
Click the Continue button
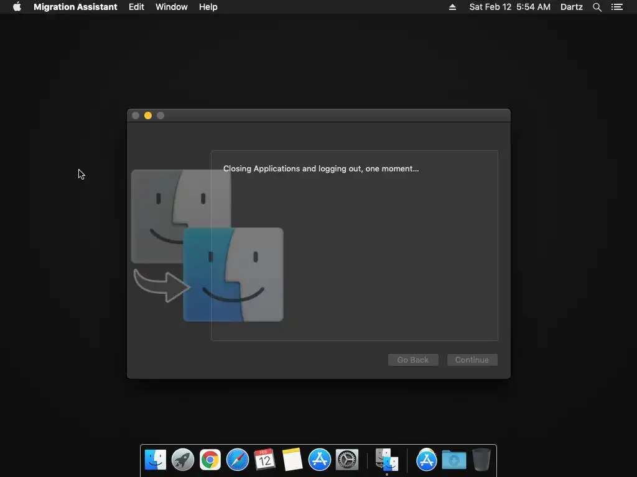tap(472, 360)
